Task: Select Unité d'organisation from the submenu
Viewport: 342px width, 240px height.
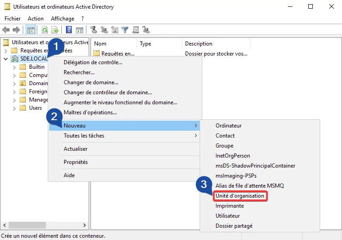Action: [x=240, y=196]
